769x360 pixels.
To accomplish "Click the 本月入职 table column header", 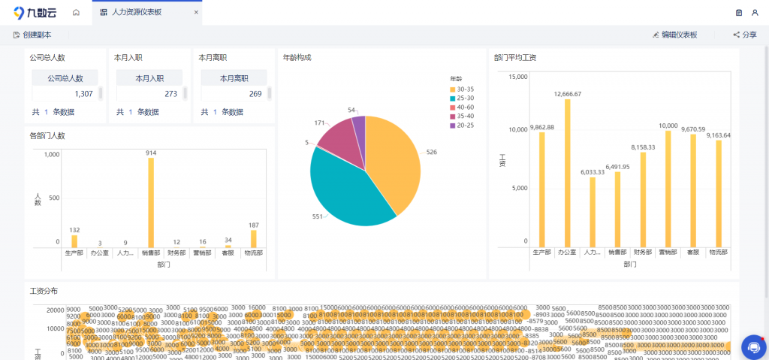I will [149, 78].
